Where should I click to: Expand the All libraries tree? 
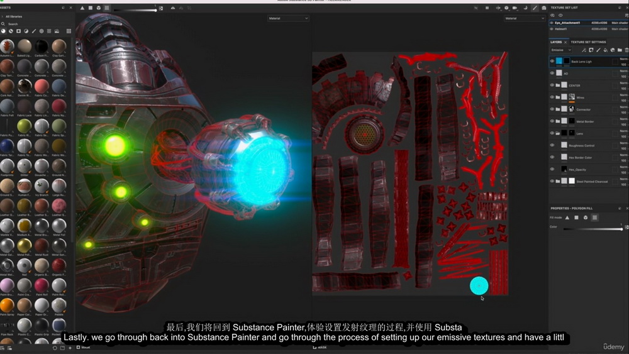(3, 16)
